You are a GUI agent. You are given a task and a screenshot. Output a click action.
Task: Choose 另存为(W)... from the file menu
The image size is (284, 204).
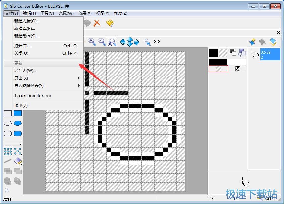[x=25, y=70]
